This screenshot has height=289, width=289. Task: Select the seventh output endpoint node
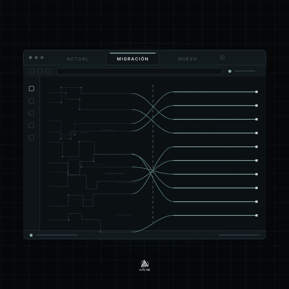(x=256, y=174)
